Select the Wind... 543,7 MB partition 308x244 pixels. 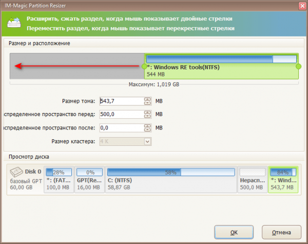(x=283, y=179)
